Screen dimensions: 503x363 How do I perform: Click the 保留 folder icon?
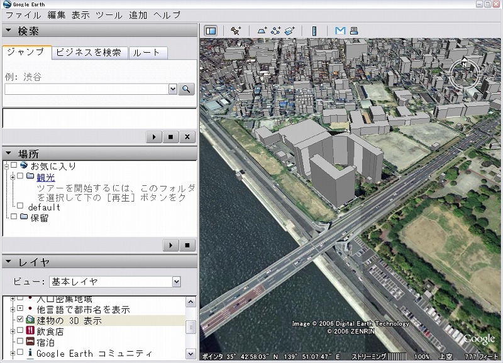[24, 217]
